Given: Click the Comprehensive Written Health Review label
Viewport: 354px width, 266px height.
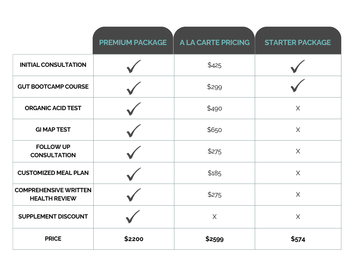Looking at the screenshot, I should [53, 194].
